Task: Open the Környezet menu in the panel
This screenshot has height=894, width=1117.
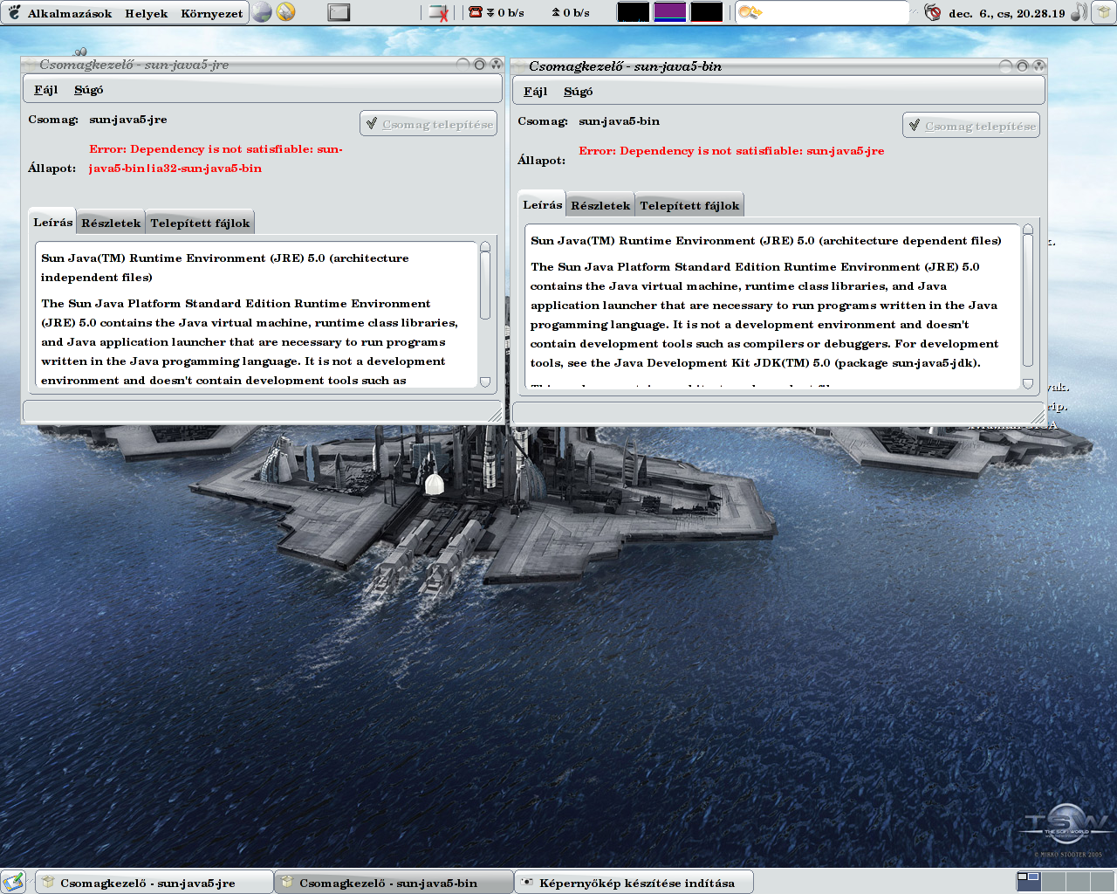Action: pyautogui.click(x=211, y=13)
